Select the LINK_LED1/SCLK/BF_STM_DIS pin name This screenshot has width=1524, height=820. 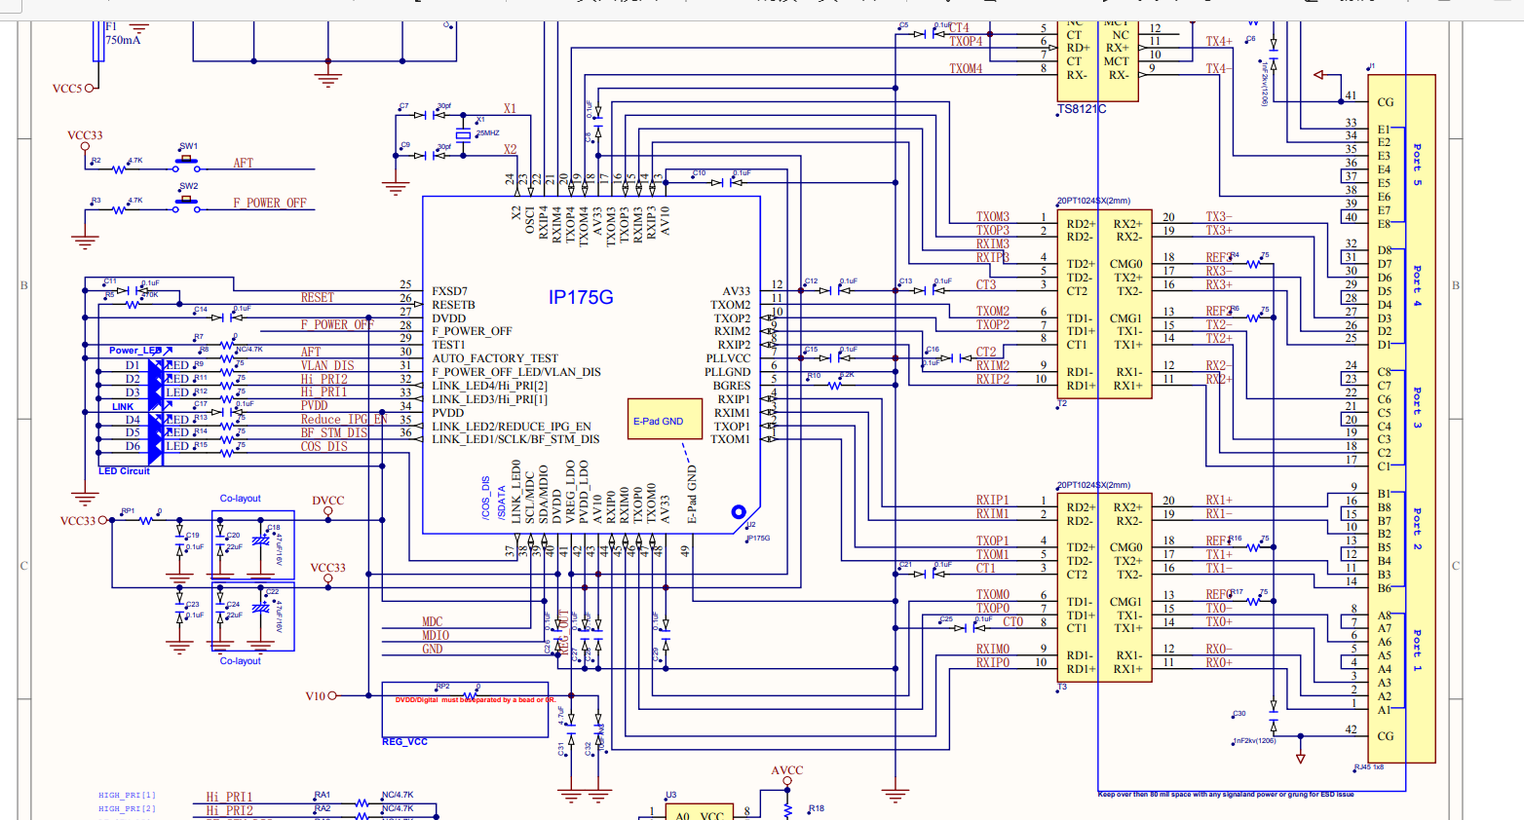click(x=515, y=439)
